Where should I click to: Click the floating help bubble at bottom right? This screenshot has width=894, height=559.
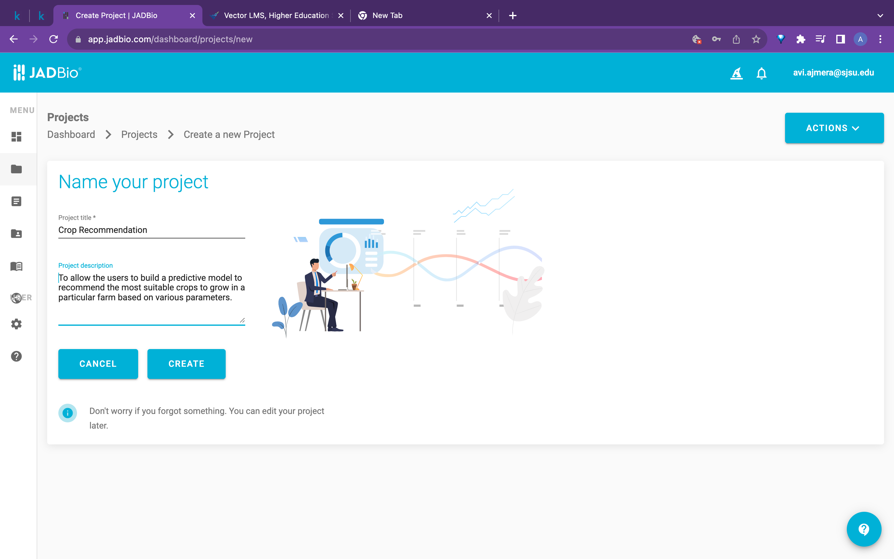pyautogui.click(x=864, y=529)
